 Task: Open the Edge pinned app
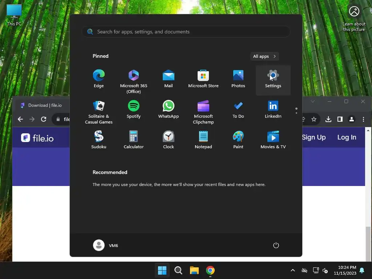[x=99, y=80]
